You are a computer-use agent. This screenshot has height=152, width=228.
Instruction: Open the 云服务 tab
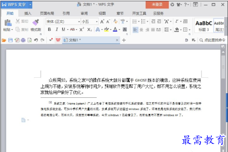(x=158, y=14)
